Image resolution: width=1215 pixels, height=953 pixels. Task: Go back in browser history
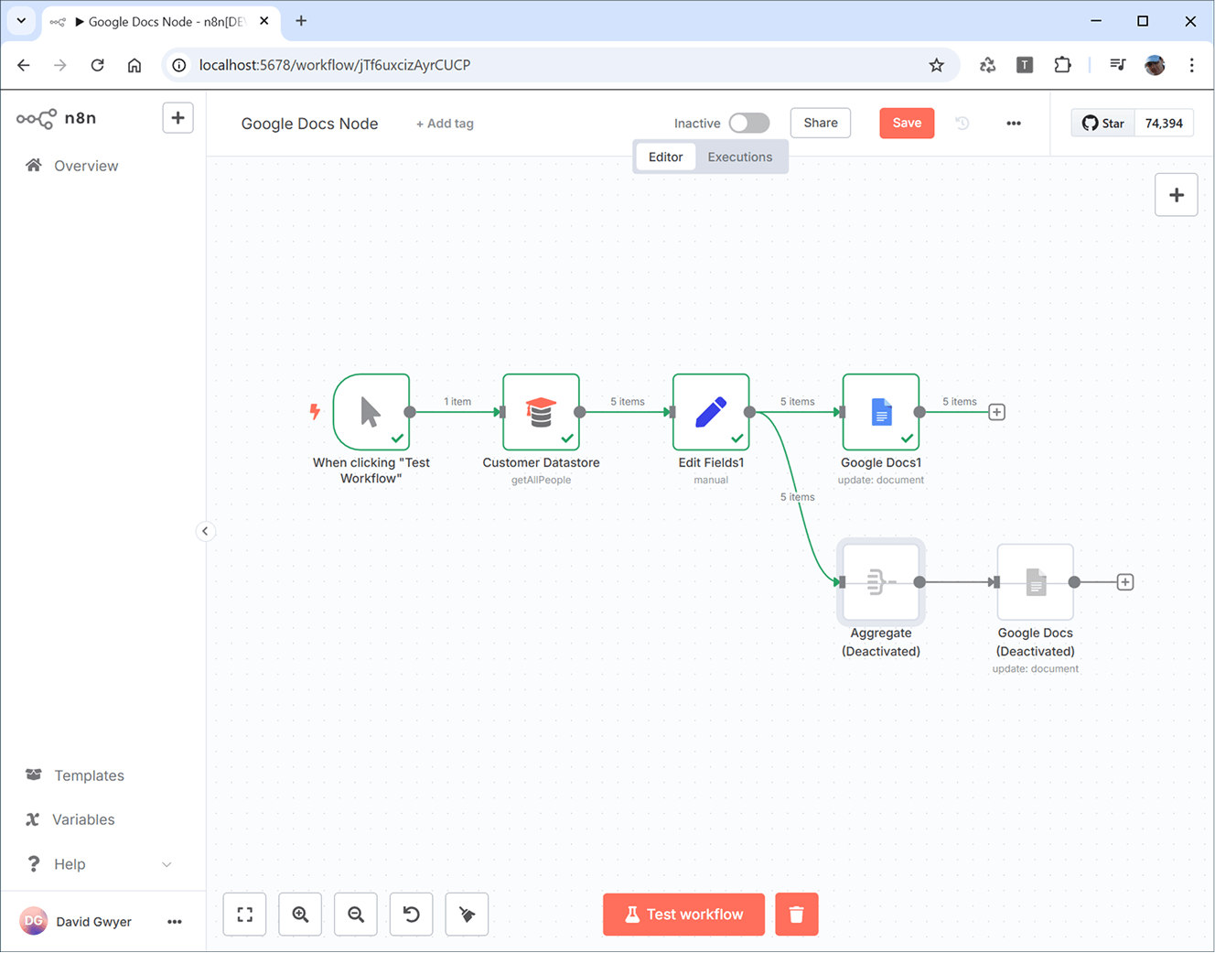click(24, 65)
